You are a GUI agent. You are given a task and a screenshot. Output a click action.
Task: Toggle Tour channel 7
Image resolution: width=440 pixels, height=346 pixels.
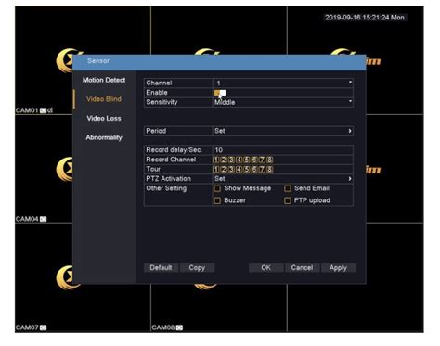click(x=262, y=170)
